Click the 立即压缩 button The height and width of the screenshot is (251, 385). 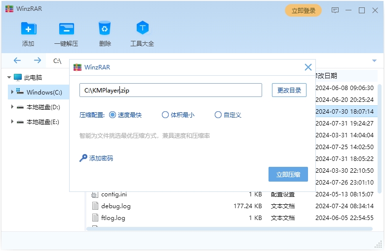288,174
